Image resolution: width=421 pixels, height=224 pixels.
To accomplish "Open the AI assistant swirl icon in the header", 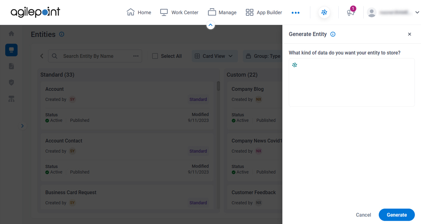I will pyautogui.click(x=324, y=12).
